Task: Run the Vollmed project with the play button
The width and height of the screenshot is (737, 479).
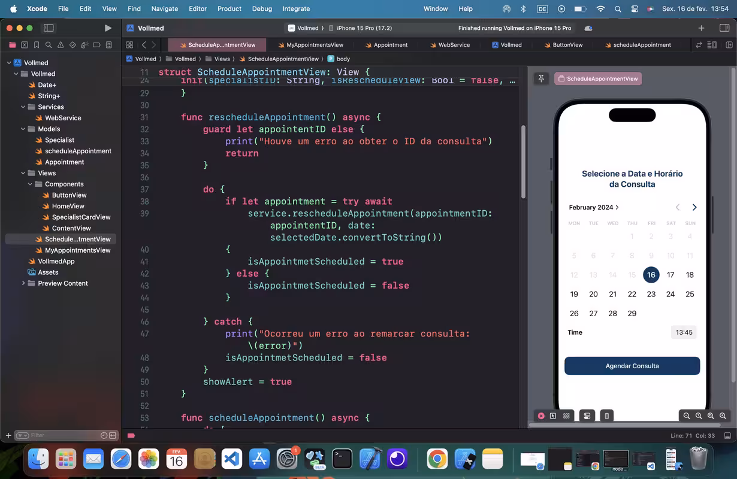Action: (108, 28)
